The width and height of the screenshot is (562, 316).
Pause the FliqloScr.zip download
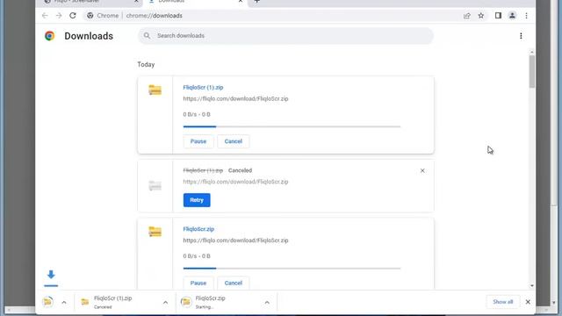pos(198,283)
